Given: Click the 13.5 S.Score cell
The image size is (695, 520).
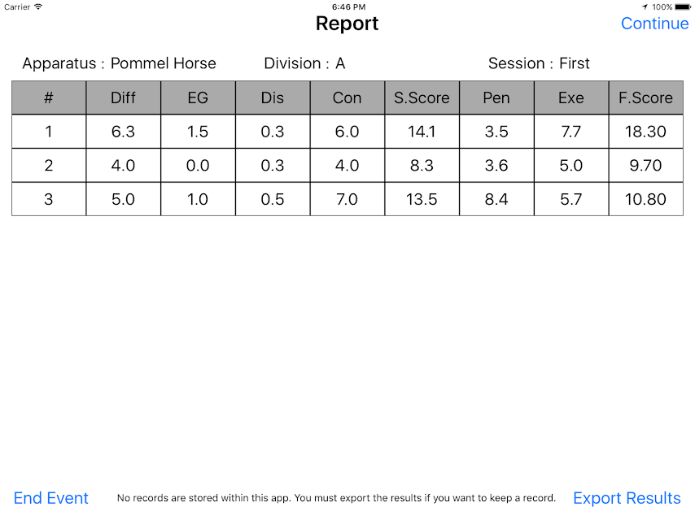Looking at the screenshot, I should pyautogui.click(x=422, y=199).
